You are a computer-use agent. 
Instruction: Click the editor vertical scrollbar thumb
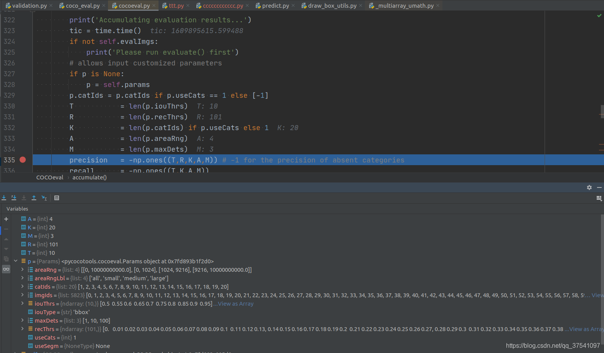[x=602, y=112]
